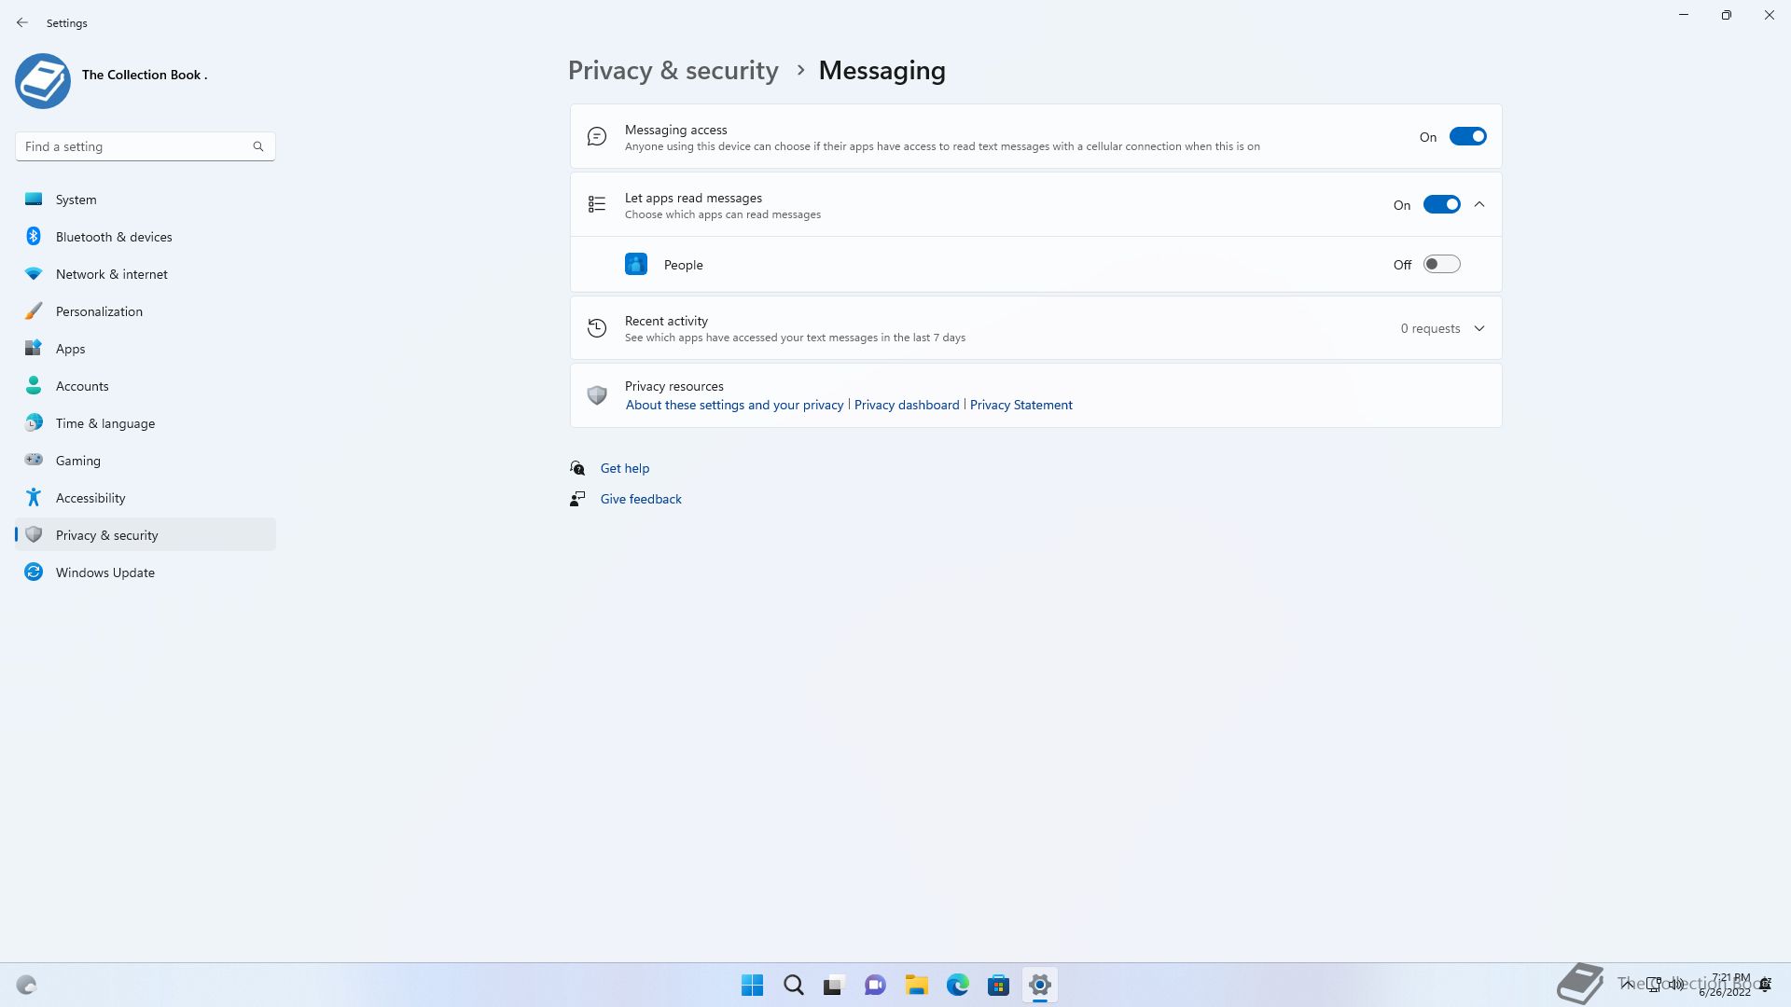1791x1007 pixels.
Task: Open Microsoft Edge from the taskbar
Action: point(957,985)
